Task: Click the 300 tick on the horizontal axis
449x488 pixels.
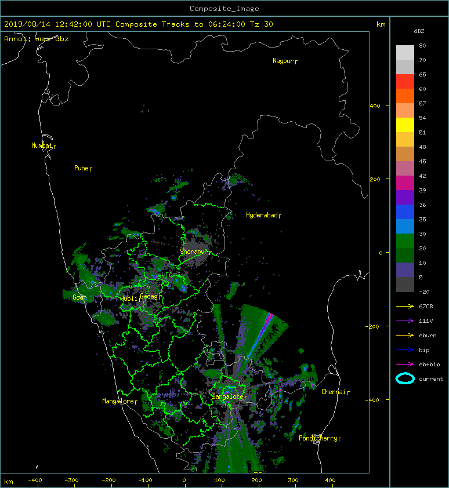Action: point(293,480)
